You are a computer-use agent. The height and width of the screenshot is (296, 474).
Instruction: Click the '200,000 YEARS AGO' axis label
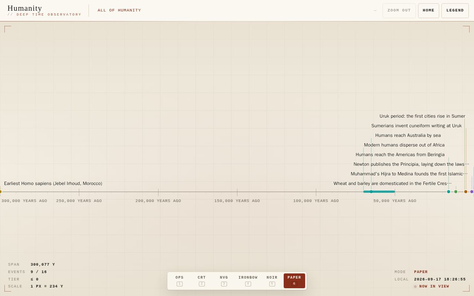(158, 201)
